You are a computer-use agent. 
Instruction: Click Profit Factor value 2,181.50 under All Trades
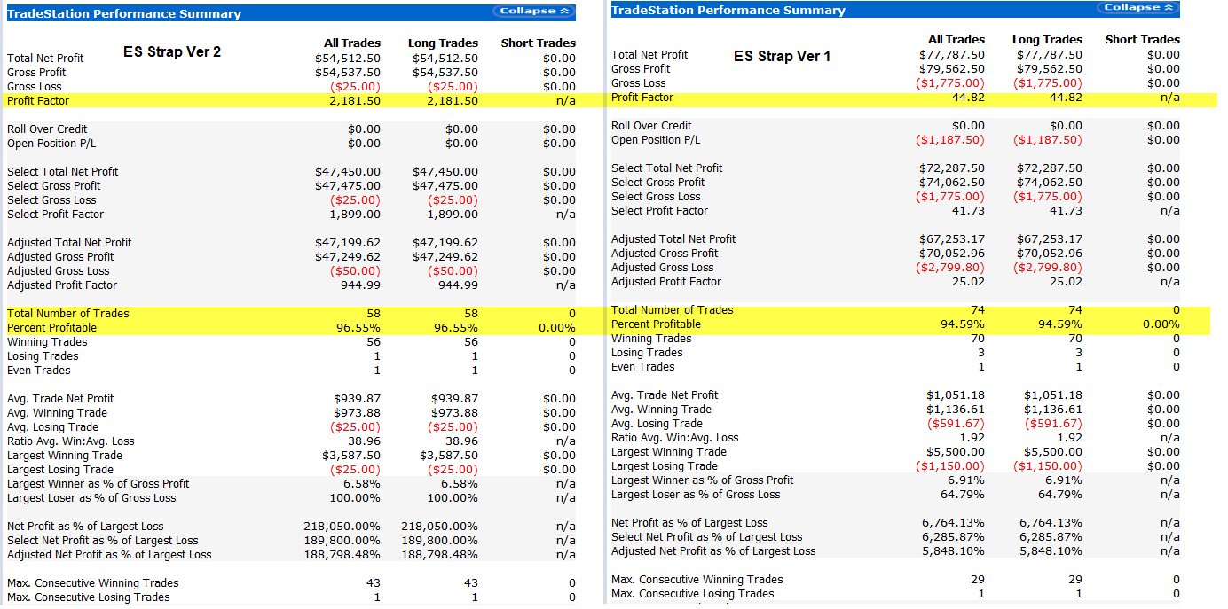(354, 100)
